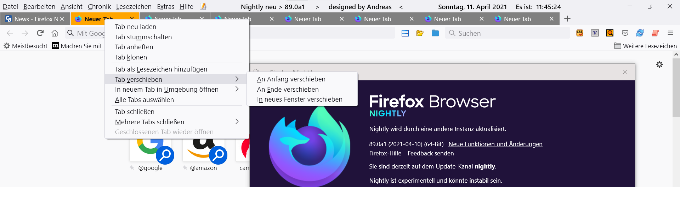
Task: Open the Datei menu
Action: pos(10,7)
